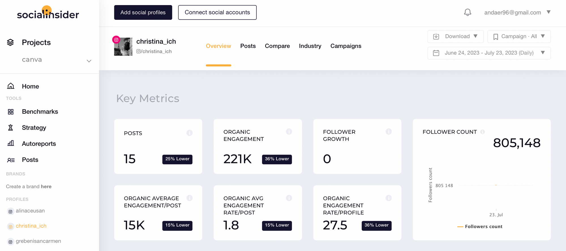
Task: Click info icon on ORGANIC ENGAGEMENT card
Action: pos(289,132)
